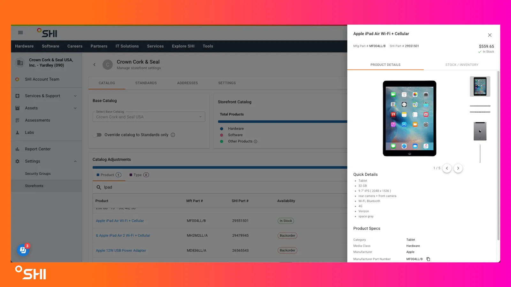Click the blue Hardware legend dot
511x287 pixels.
coord(222,129)
